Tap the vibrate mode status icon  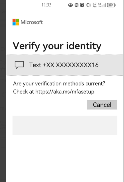point(88,5)
